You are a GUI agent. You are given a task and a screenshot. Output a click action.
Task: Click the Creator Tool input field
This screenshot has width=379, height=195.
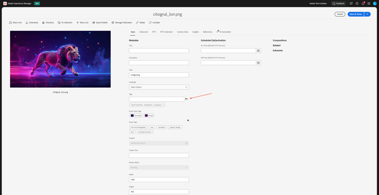click(x=159, y=156)
